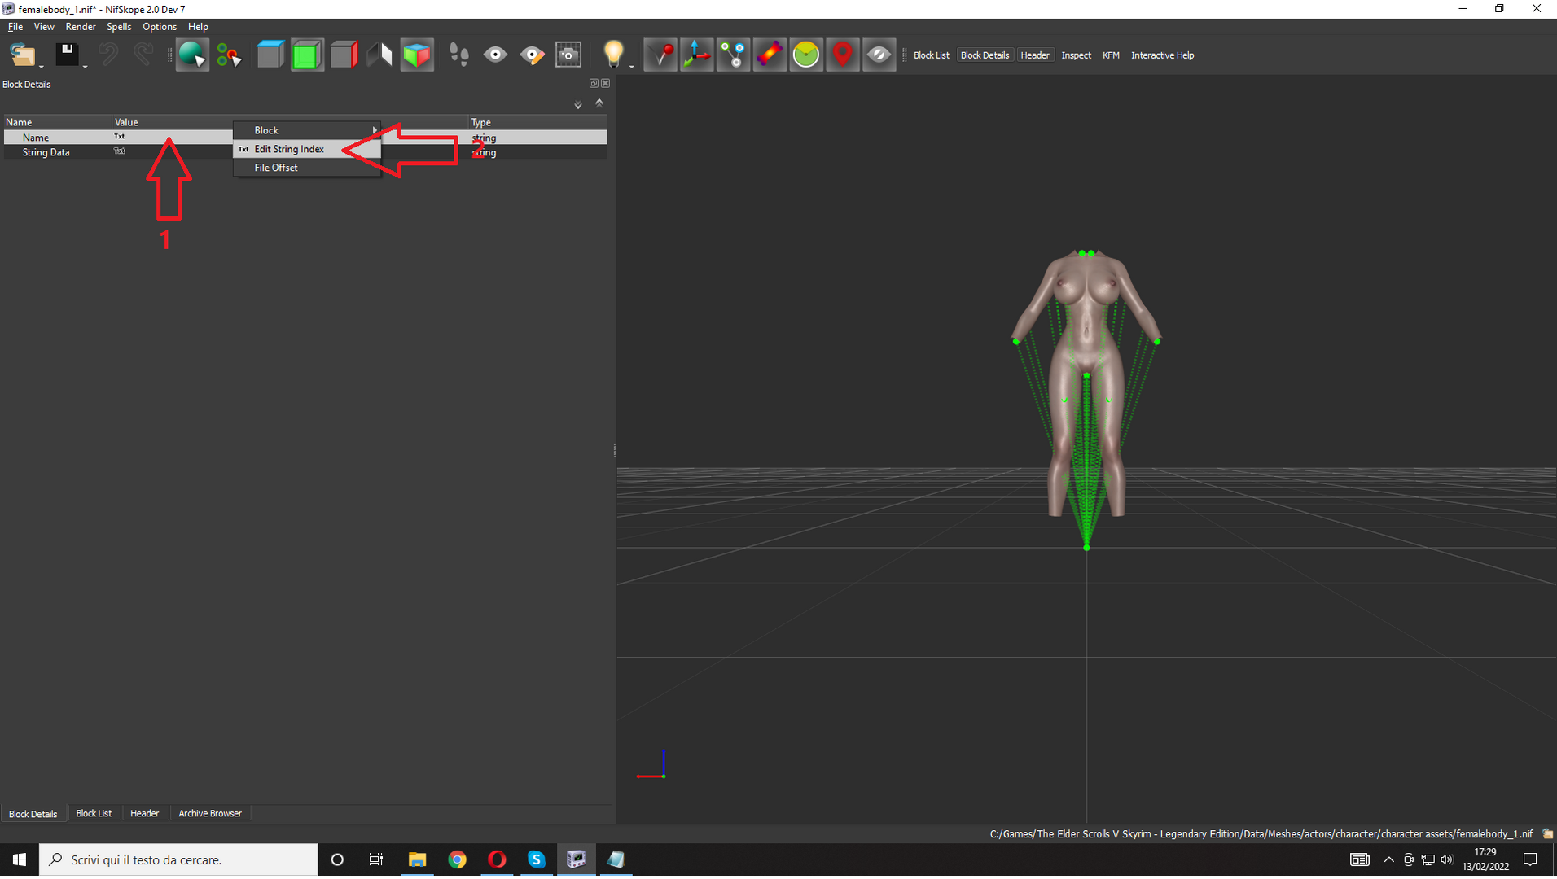Switch to the bottom Header tab
The image size is (1557, 879).
click(x=144, y=813)
